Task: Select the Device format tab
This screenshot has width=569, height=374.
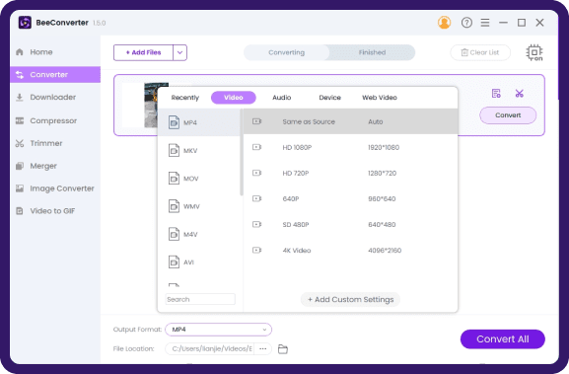Action: [329, 98]
